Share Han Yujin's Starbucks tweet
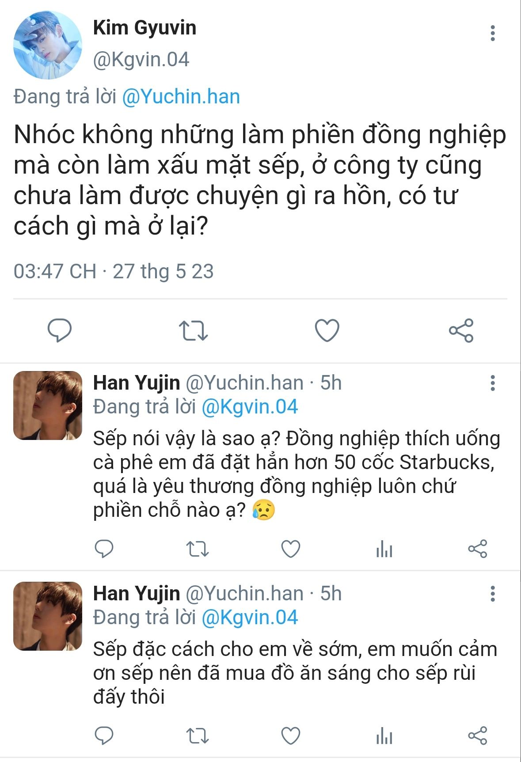 pos(477,549)
